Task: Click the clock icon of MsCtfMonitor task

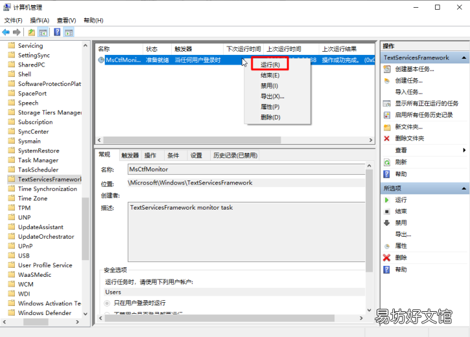Action: pos(101,60)
